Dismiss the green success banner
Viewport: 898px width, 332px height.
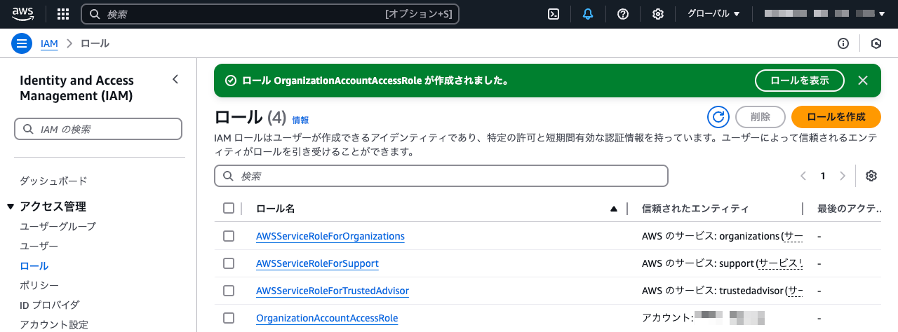coord(863,81)
